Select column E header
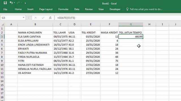This screenshot has width=181, height=101. click(x=90, y=24)
